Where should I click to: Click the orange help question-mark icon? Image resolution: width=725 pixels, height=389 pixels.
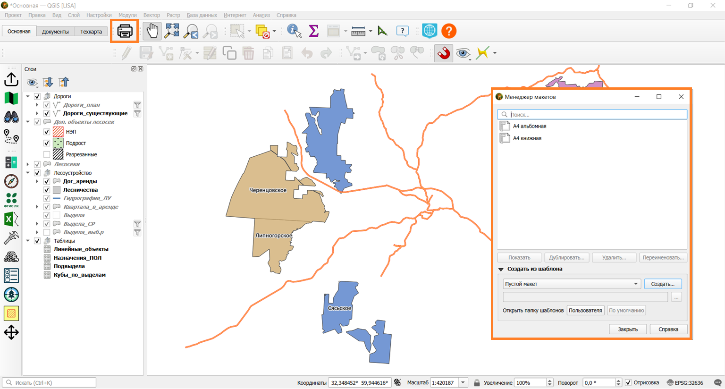(449, 31)
